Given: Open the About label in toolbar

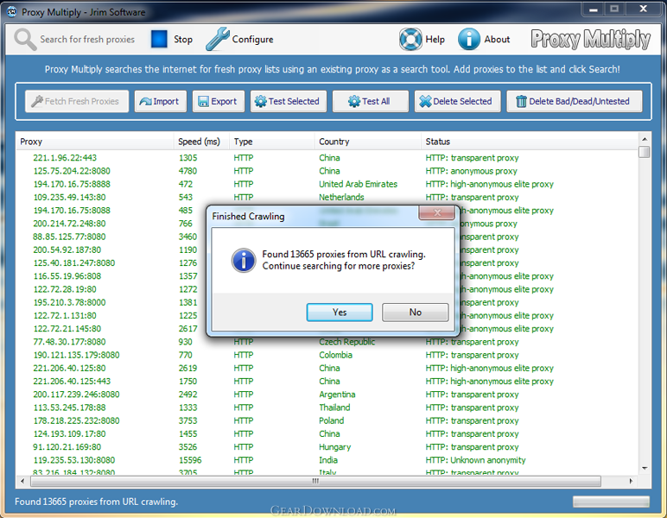Looking at the screenshot, I should pyautogui.click(x=497, y=39).
